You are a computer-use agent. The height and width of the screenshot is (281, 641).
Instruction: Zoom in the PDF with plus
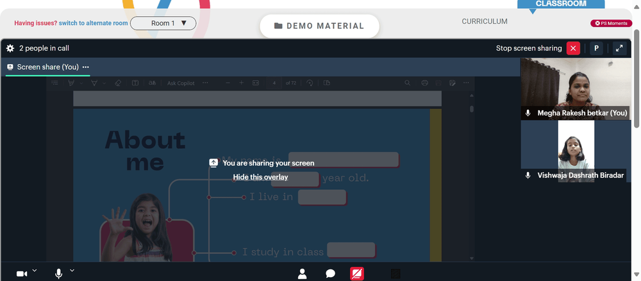pos(241,83)
